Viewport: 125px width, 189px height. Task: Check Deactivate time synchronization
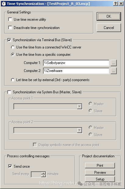[10, 28]
